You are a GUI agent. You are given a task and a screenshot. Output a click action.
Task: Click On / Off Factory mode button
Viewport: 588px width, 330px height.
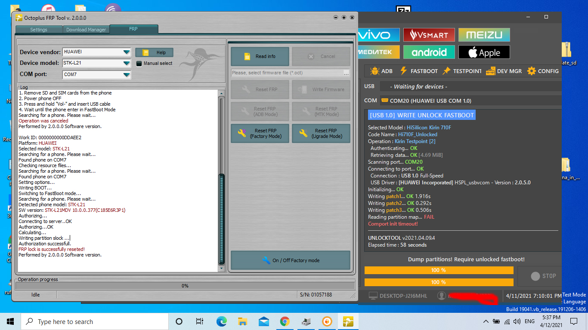290,260
